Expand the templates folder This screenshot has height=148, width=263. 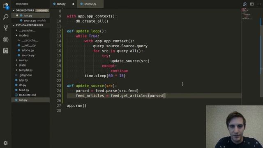[25, 70]
